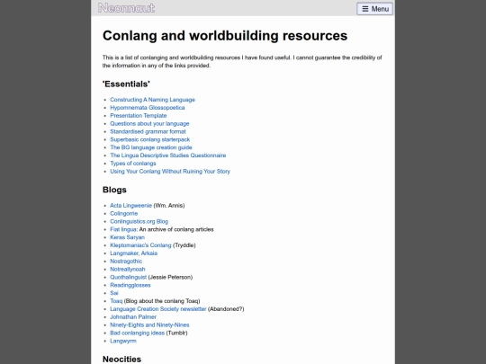Open the Notreallynoah blog

128,269
